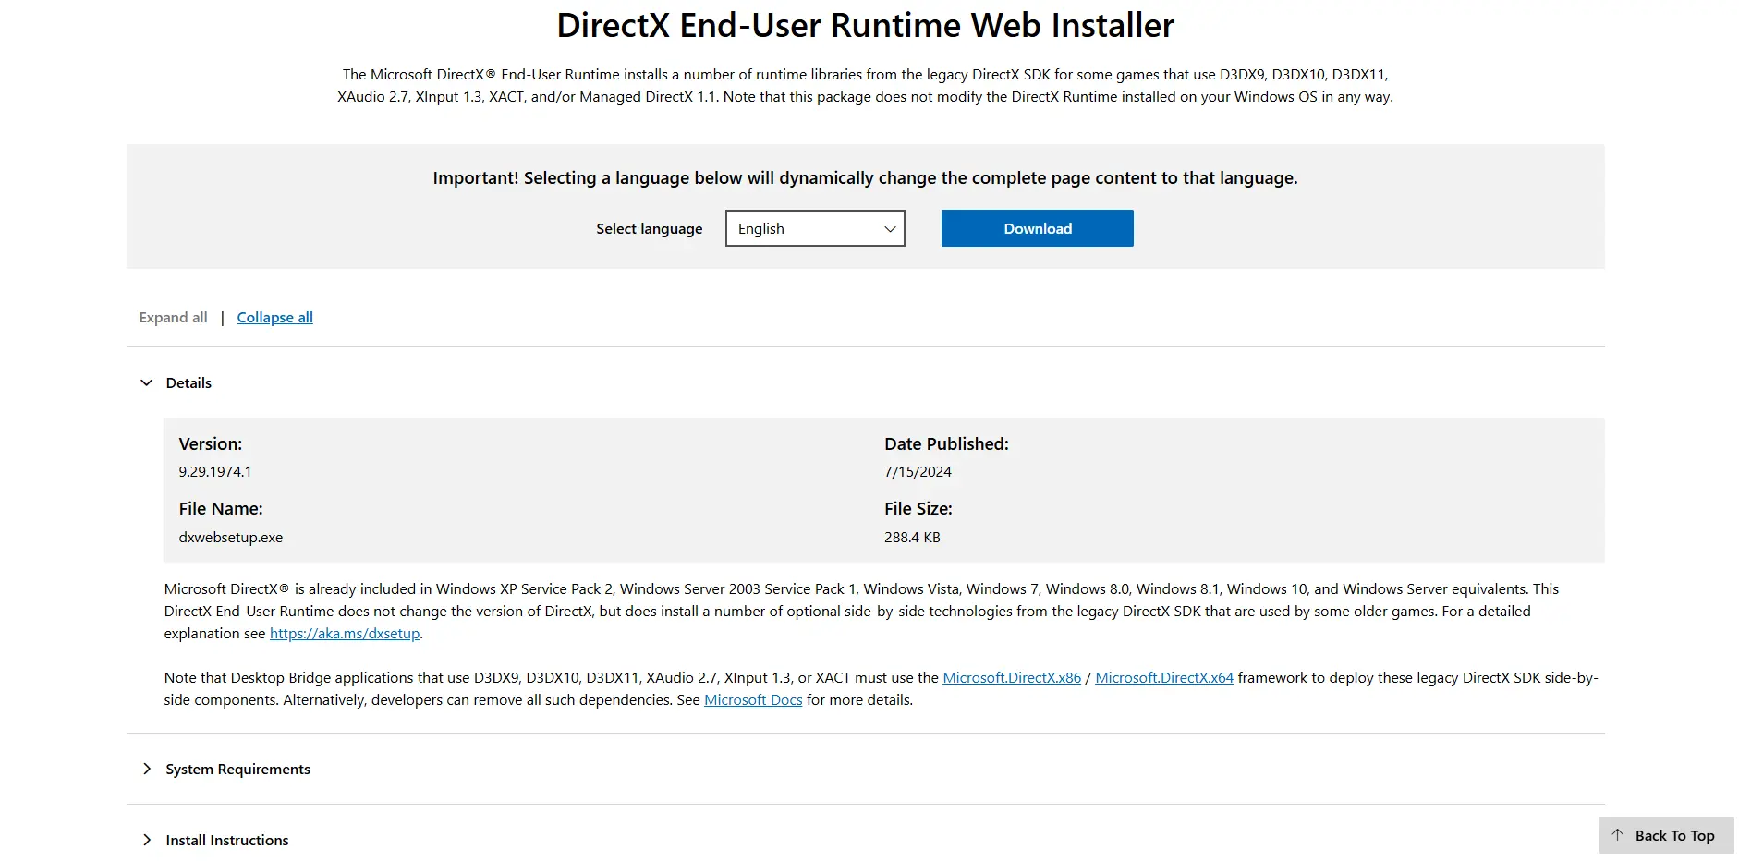
Task: Click Expand all
Action: coord(173,317)
